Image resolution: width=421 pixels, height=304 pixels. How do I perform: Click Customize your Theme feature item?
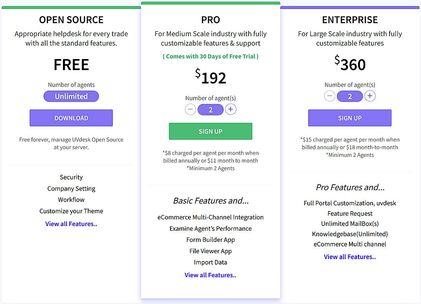pyautogui.click(x=71, y=211)
